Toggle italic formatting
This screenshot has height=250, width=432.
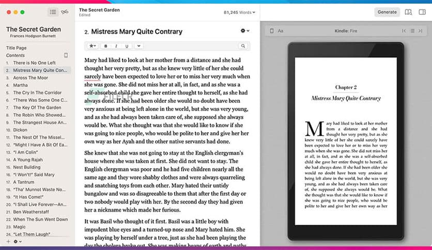pyautogui.click(x=116, y=46)
